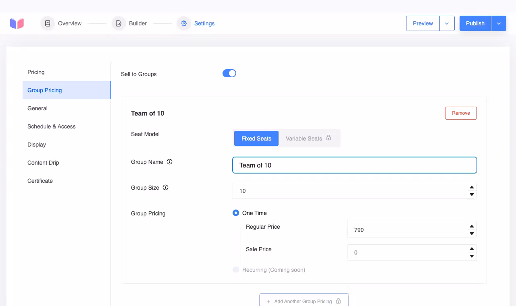
Task: Open the Certificate settings tab
Action: point(67,181)
